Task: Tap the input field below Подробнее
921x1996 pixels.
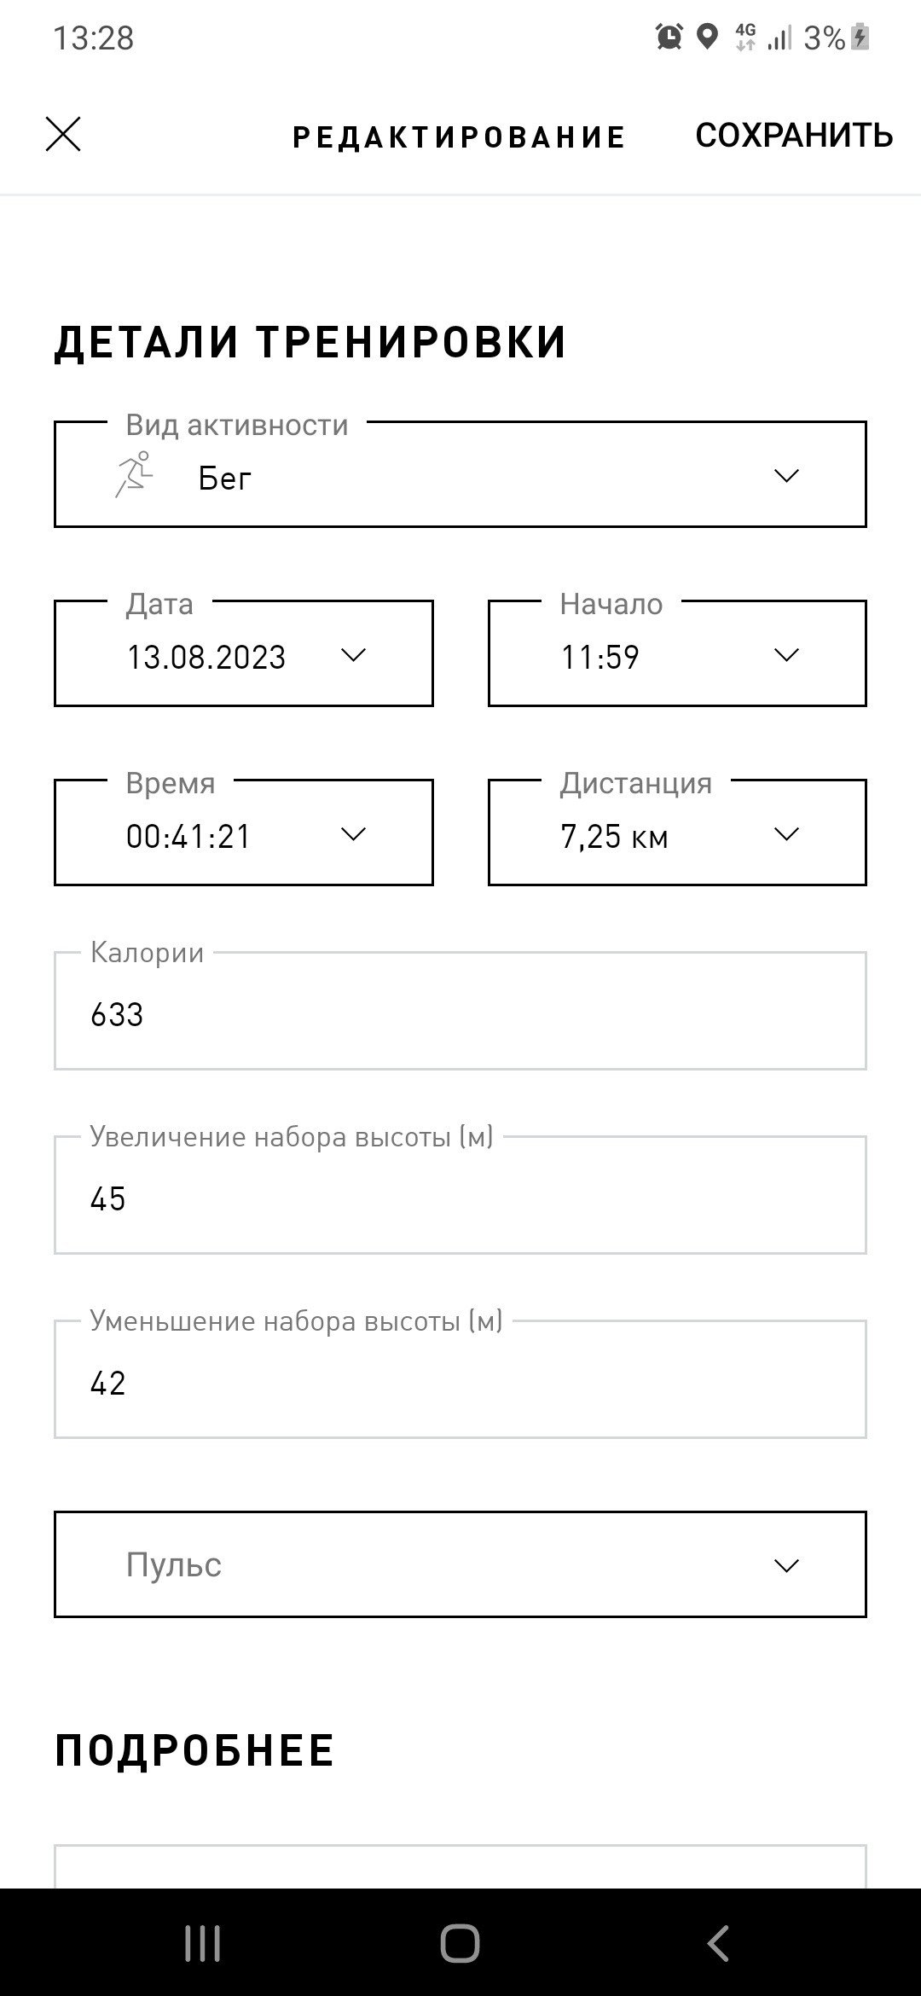Action: (x=460, y=1866)
